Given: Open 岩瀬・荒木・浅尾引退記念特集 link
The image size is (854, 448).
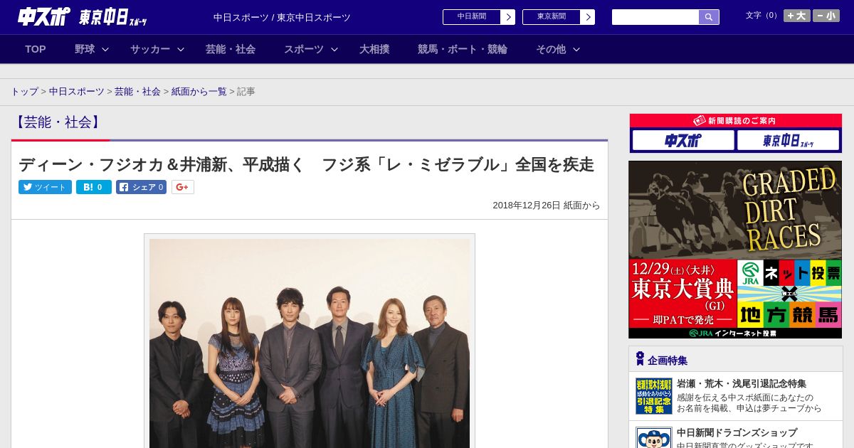Looking at the screenshot, I should 742,383.
